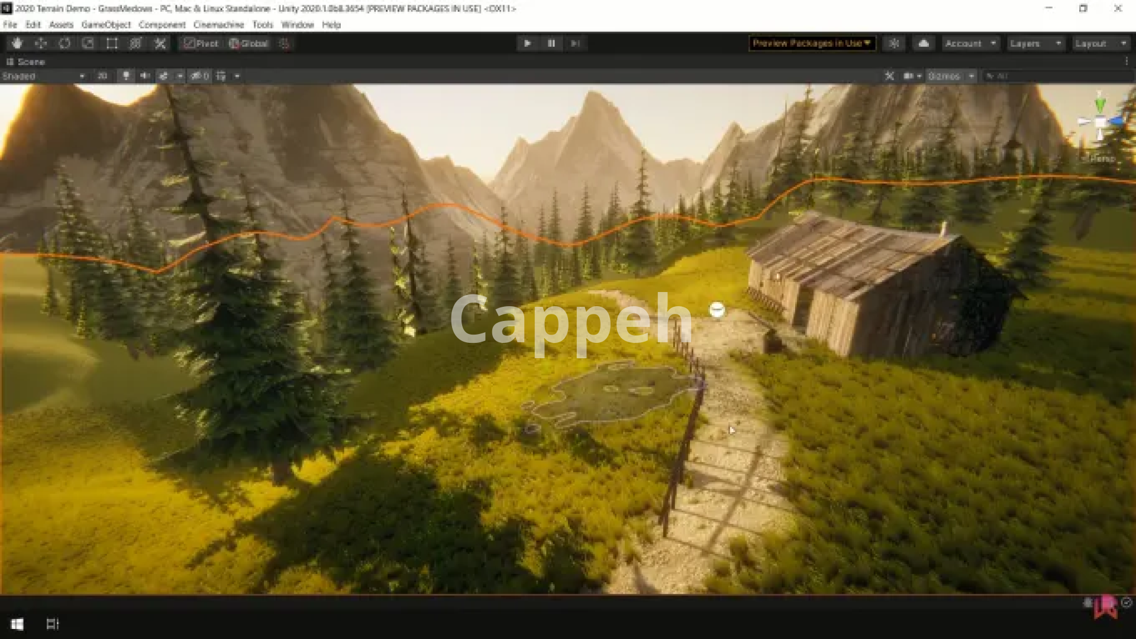The height and width of the screenshot is (639, 1136).
Task: Select the Rotate tool
Action: tap(64, 44)
